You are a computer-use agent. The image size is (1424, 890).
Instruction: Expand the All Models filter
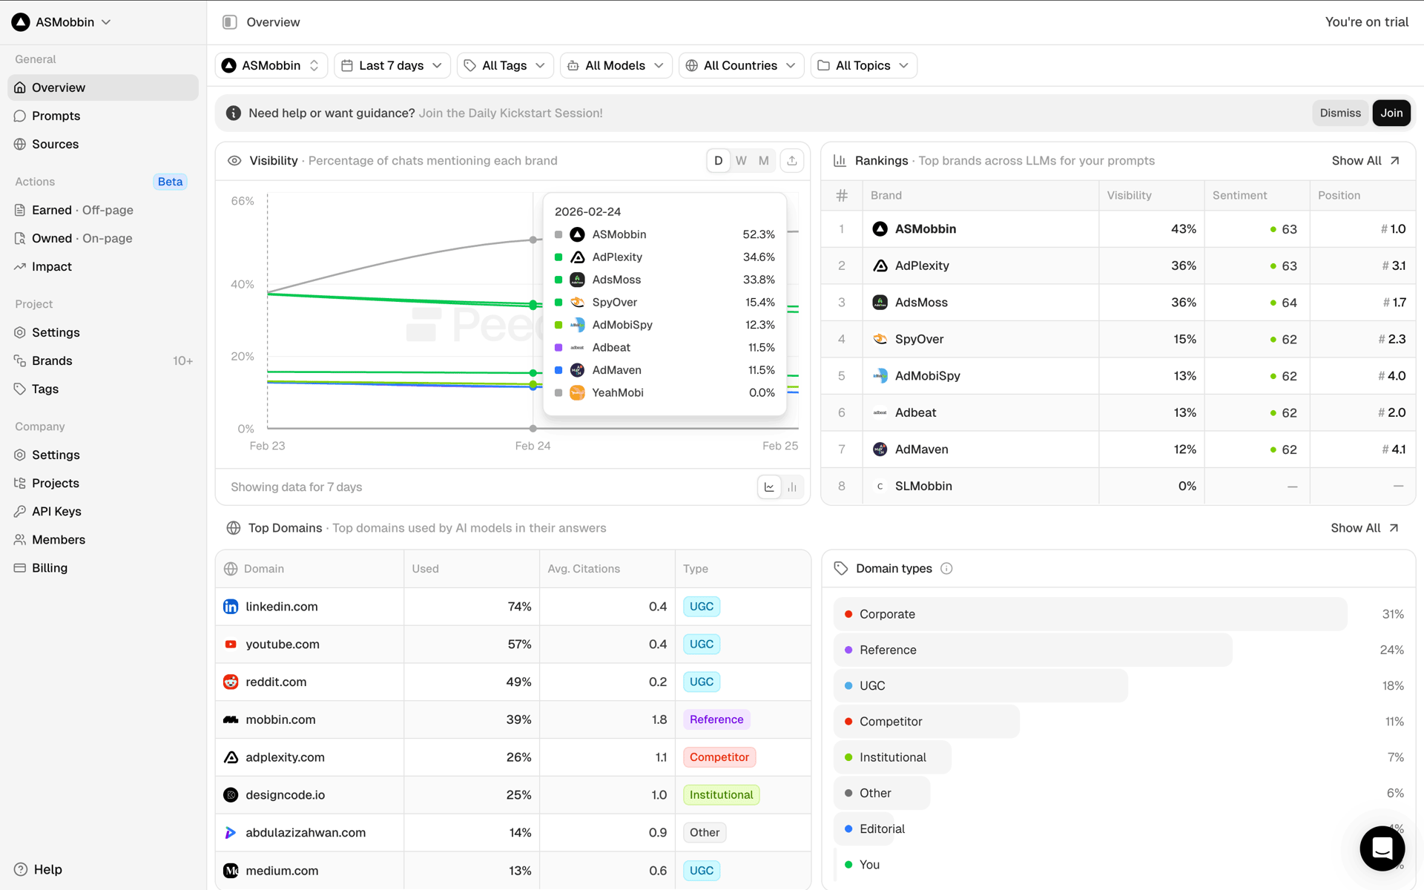[x=616, y=65]
